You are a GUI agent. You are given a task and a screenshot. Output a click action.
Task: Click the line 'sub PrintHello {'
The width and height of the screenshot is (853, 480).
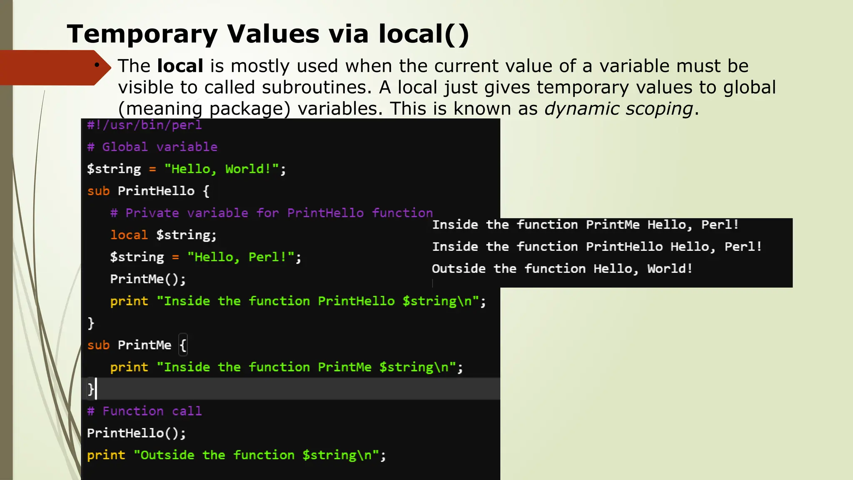coord(148,191)
